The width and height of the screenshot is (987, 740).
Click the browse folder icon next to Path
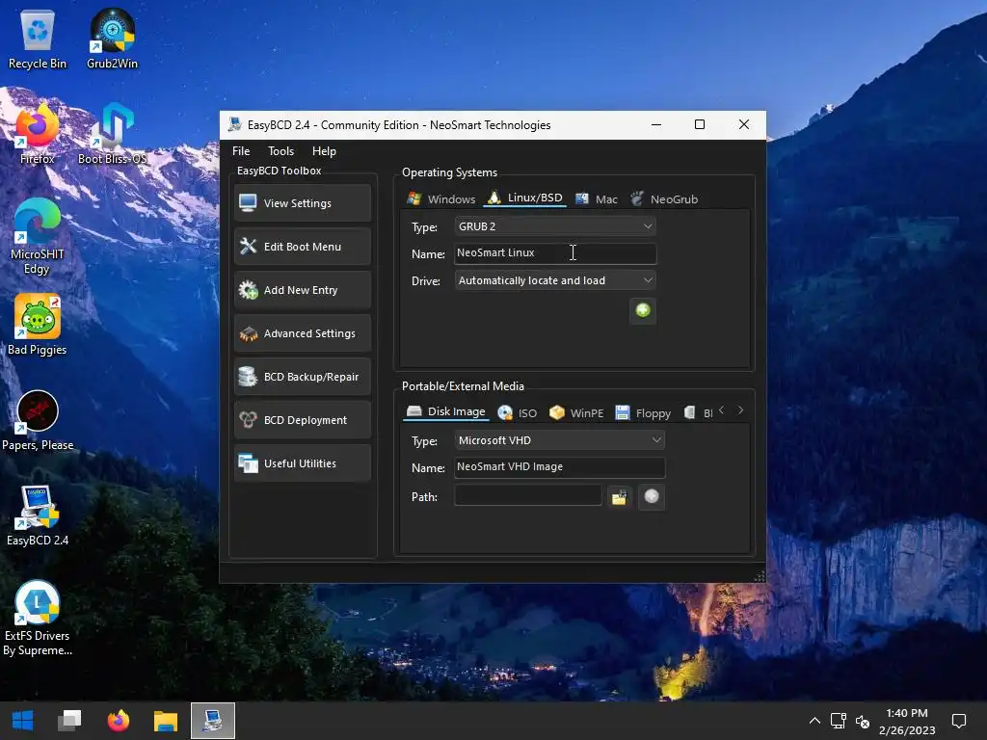[620, 497]
